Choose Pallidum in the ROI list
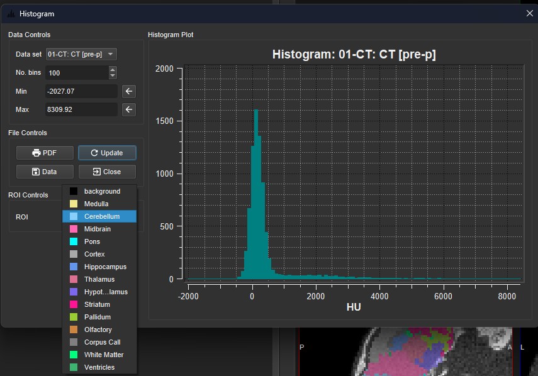 coord(99,317)
